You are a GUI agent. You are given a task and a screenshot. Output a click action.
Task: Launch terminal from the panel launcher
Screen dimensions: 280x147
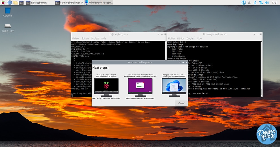pyautogui.click(x=21, y=3)
